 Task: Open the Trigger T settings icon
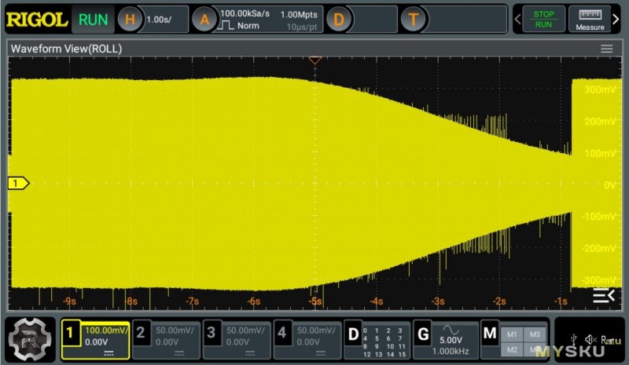(x=414, y=20)
